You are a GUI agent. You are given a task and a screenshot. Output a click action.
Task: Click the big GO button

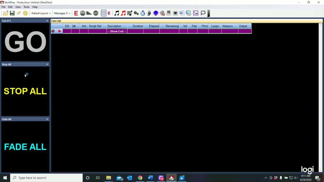click(x=25, y=42)
